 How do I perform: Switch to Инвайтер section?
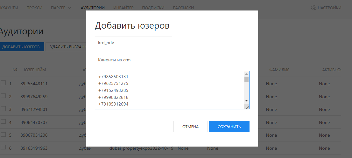[123, 8]
